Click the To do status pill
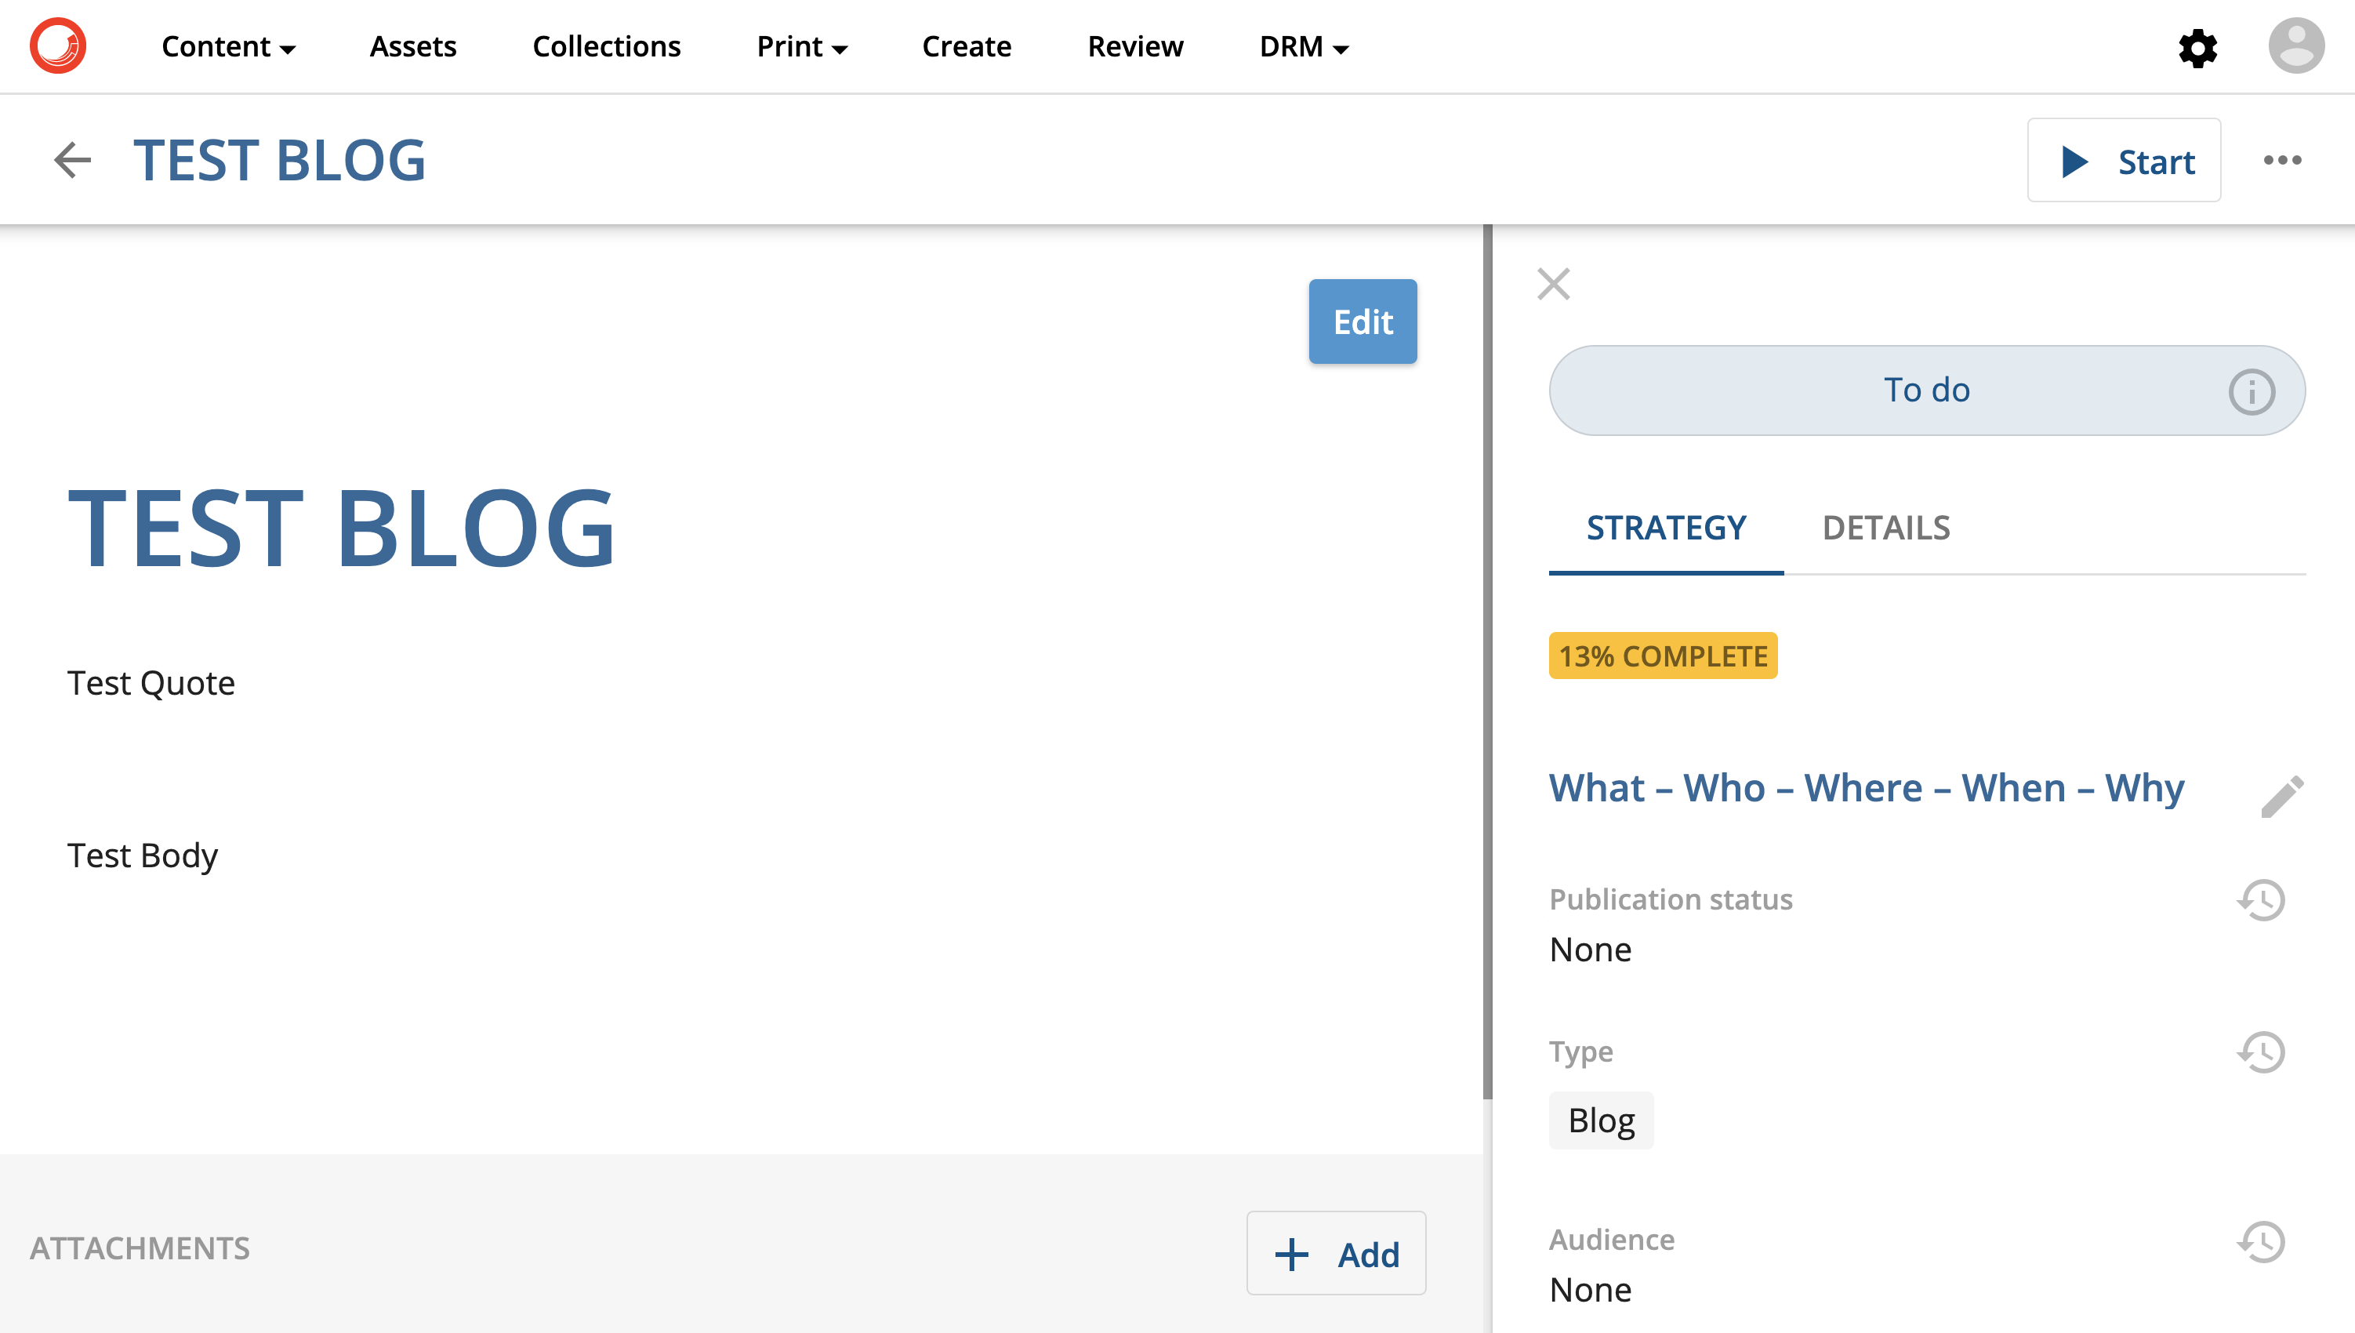 (1927, 390)
